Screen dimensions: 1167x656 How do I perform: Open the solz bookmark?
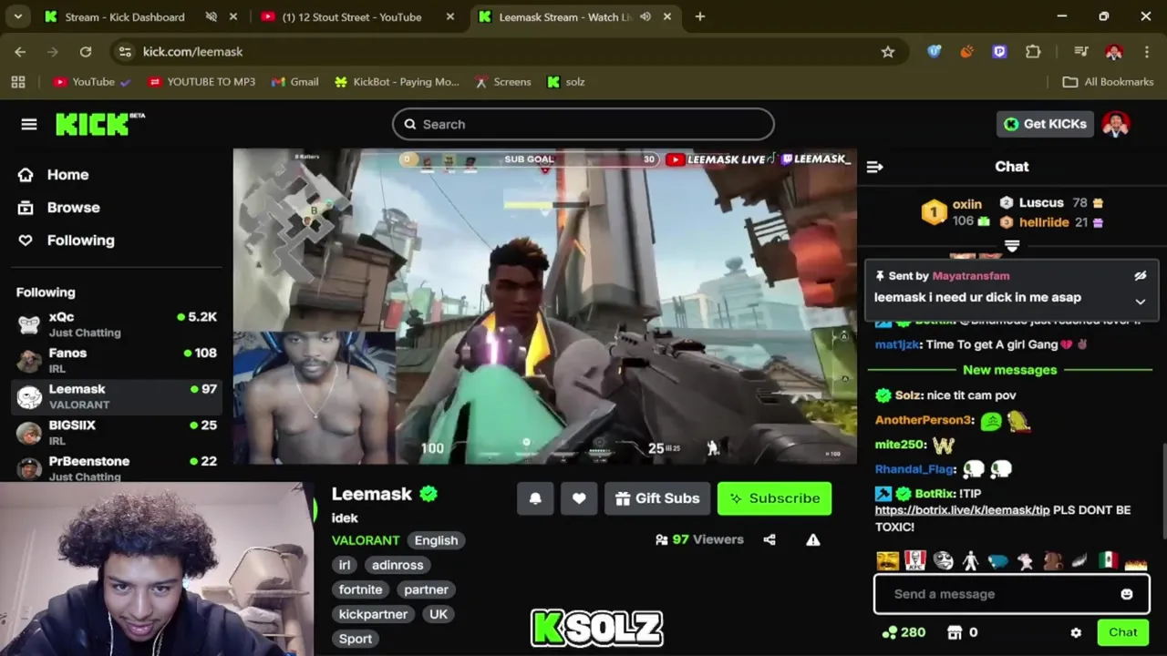coord(566,82)
